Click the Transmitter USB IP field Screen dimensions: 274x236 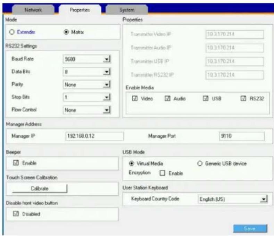(x=235, y=62)
